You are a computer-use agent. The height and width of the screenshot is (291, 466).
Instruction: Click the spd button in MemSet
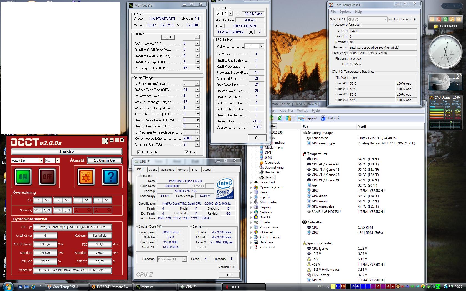point(168,37)
